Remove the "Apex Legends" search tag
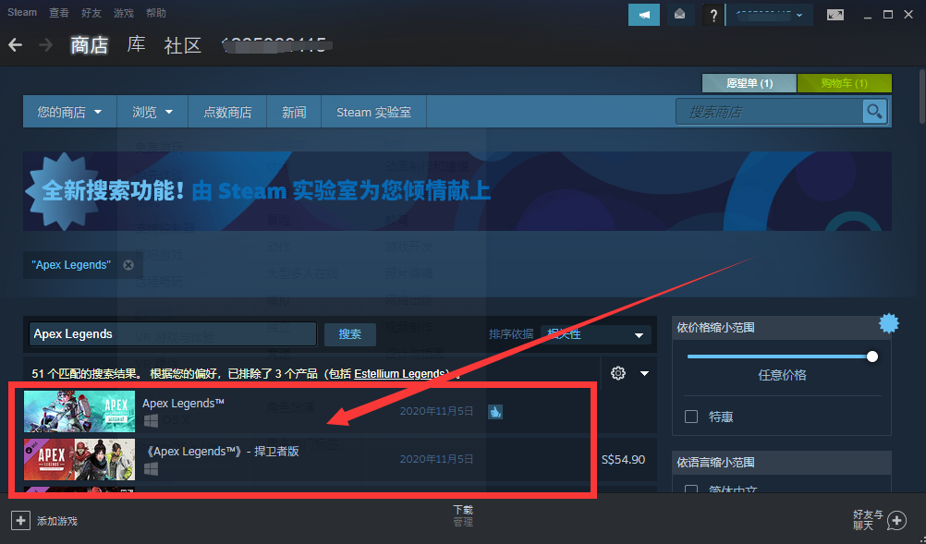926x544 pixels. coord(128,265)
